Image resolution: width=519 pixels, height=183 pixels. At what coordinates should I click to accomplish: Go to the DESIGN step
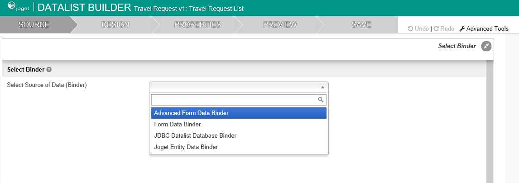click(115, 24)
